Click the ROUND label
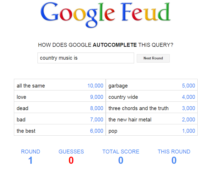This screenshot has width=206, height=169. click(31, 152)
